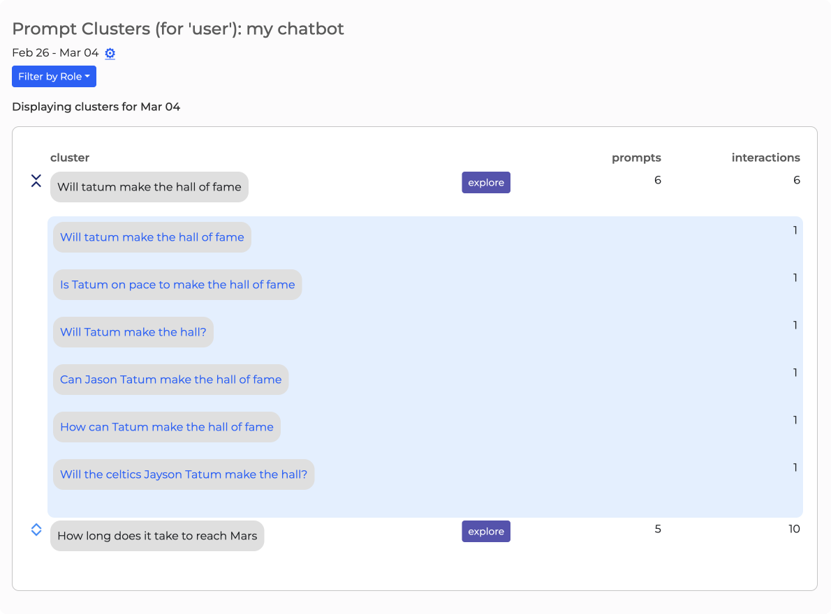Select the gray Tatum cluster title pill
Image resolution: width=831 pixels, height=614 pixels.
[149, 187]
